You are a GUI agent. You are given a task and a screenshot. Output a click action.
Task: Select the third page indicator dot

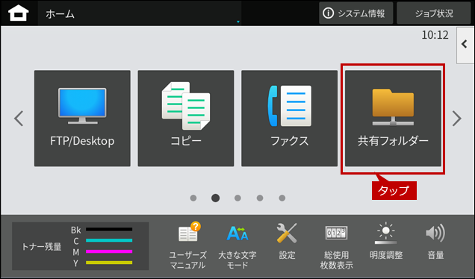coord(237,198)
